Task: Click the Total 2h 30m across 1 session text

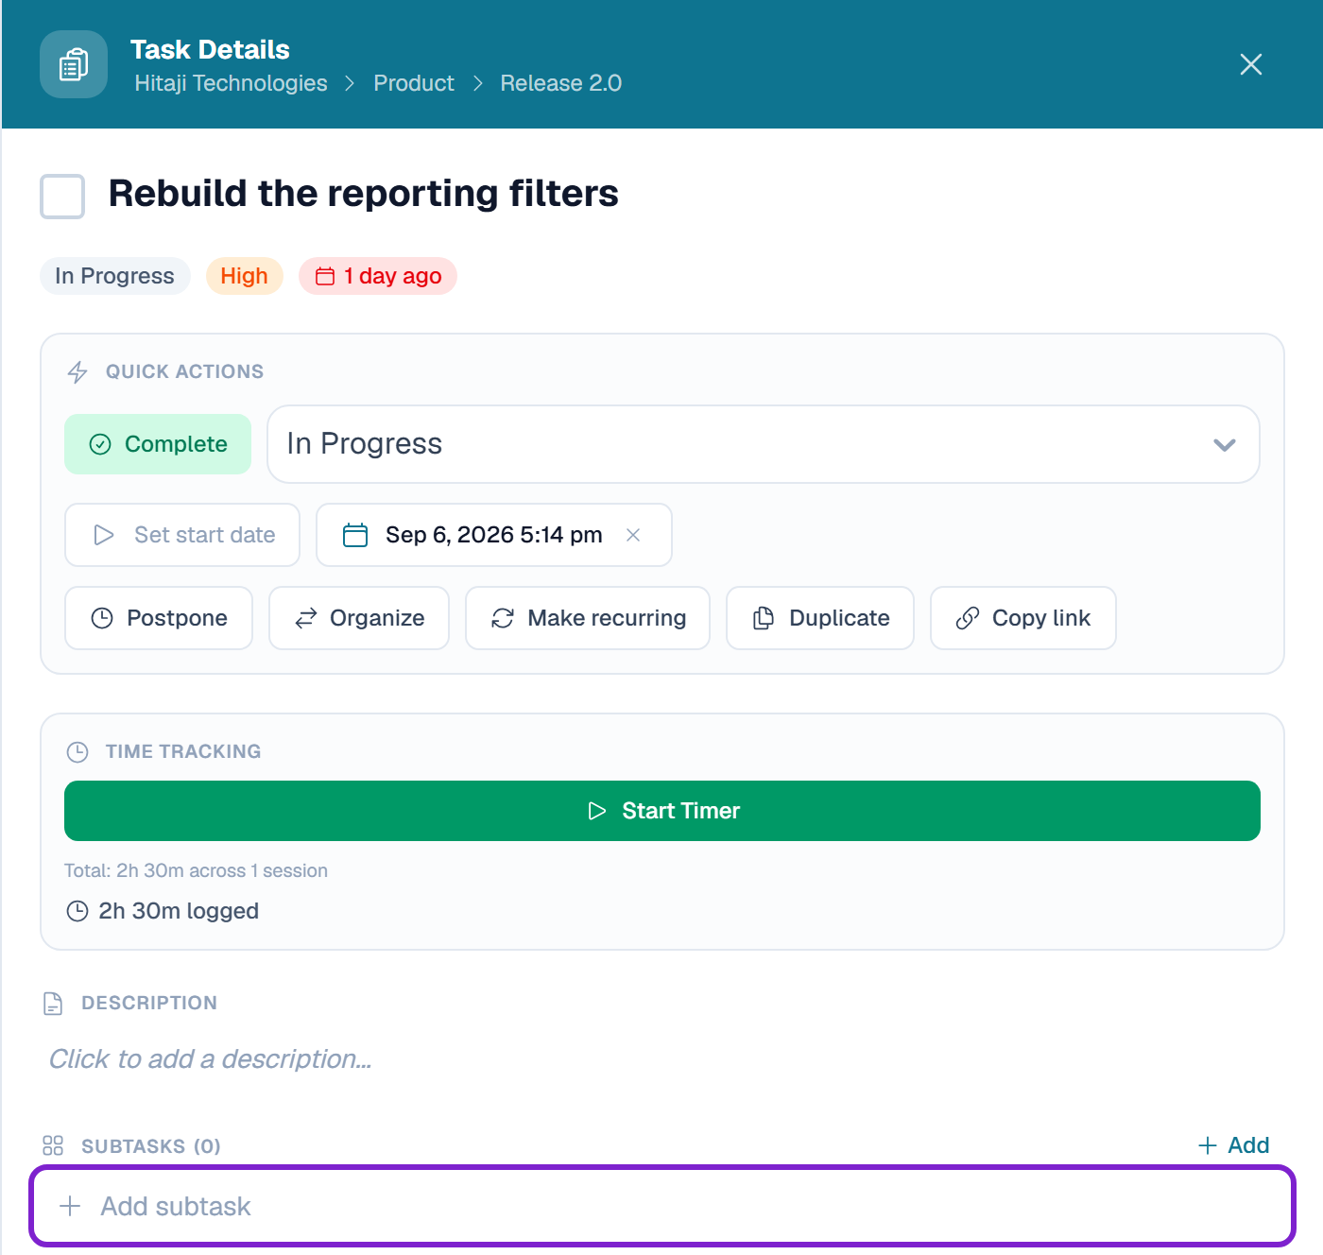Action: pos(196,870)
